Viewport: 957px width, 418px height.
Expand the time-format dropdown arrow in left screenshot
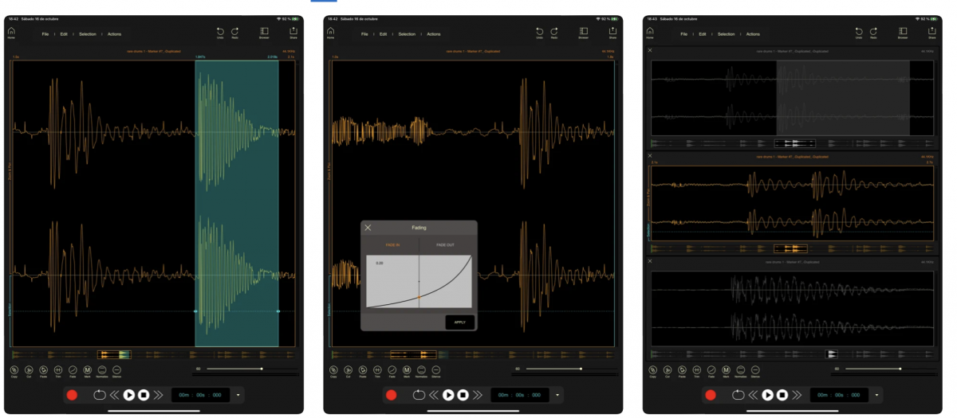point(238,395)
